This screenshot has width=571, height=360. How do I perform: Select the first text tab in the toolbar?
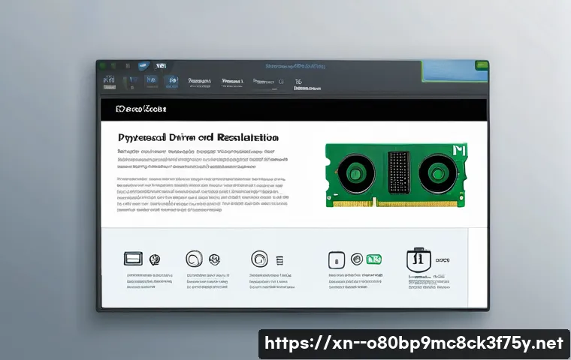coord(200,80)
